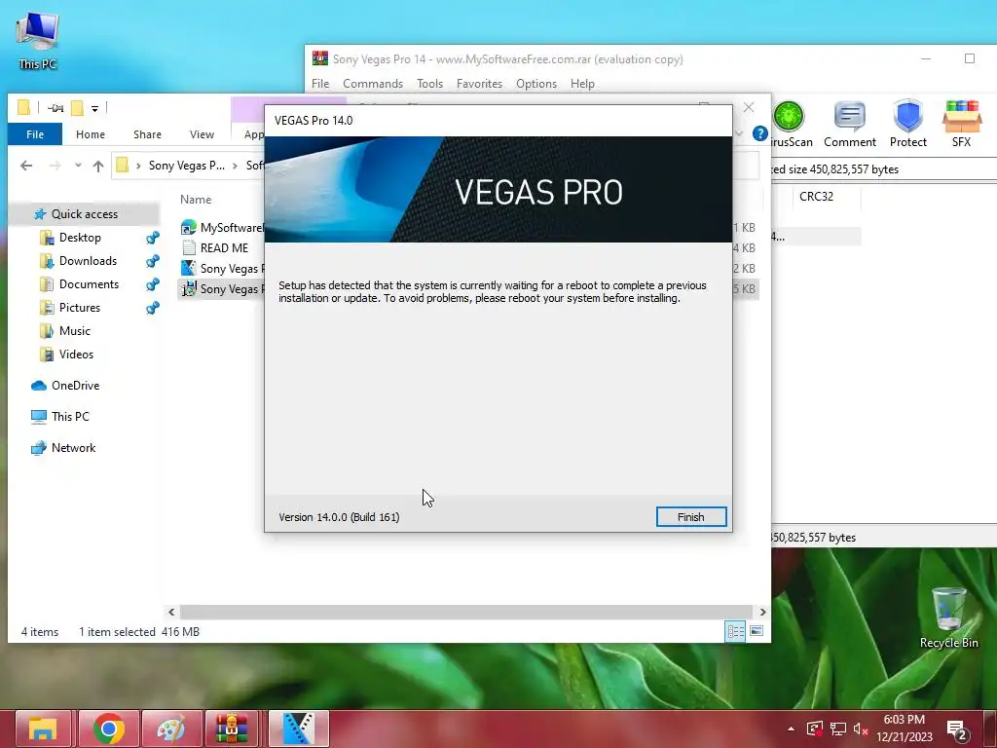Image resolution: width=997 pixels, height=748 pixels.
Task: Open the WinRAR File menu
Action: click(x=320, y=84)
